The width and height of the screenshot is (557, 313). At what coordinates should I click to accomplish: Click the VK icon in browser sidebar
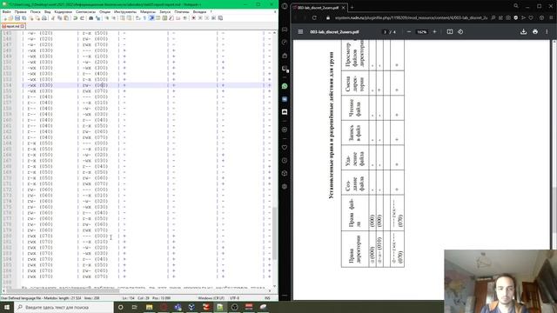[x=285, y=99]
